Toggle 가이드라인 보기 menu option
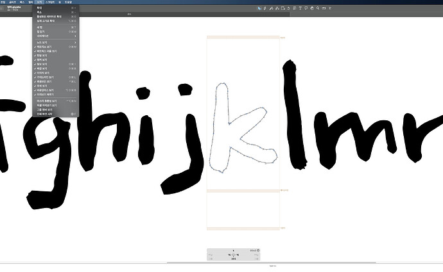 tap(48, 77)
